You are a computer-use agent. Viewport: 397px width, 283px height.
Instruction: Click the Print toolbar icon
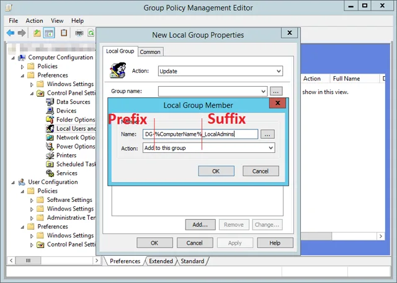(79, 33)
